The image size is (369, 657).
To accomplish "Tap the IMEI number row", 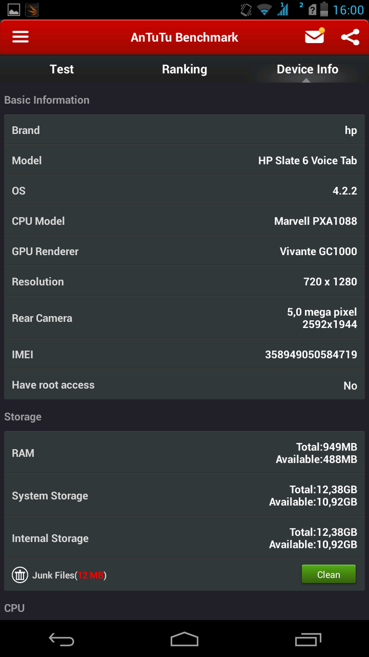I will 184,355.
